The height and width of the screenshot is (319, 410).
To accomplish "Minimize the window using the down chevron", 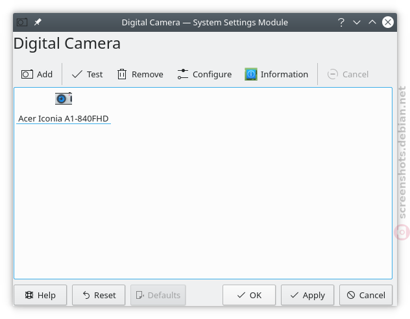I will [x=357, y=22].
